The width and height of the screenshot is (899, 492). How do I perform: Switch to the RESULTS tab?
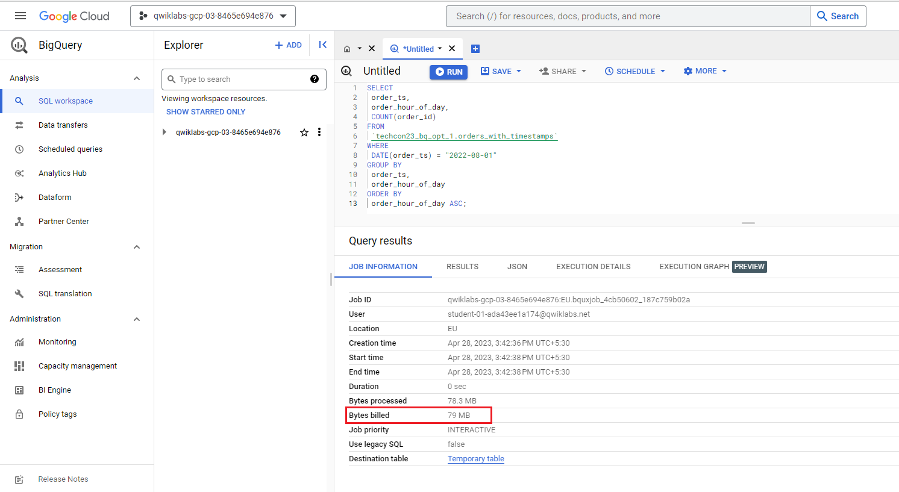pyautogui.click(x=462, y=267)
